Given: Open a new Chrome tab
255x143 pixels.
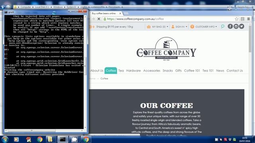Looking at the screenshot, I should 126,14.
